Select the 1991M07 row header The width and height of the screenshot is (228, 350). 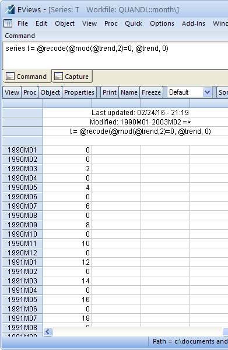pyautogui.click(x=23, y=318)
